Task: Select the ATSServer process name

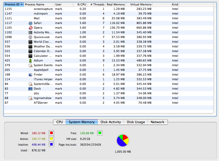Action: tap(41, 103)
